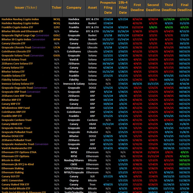Select the "1/23/26" final deadline cell
Screen dimensions: 193x193
click(x=184, y=184)
